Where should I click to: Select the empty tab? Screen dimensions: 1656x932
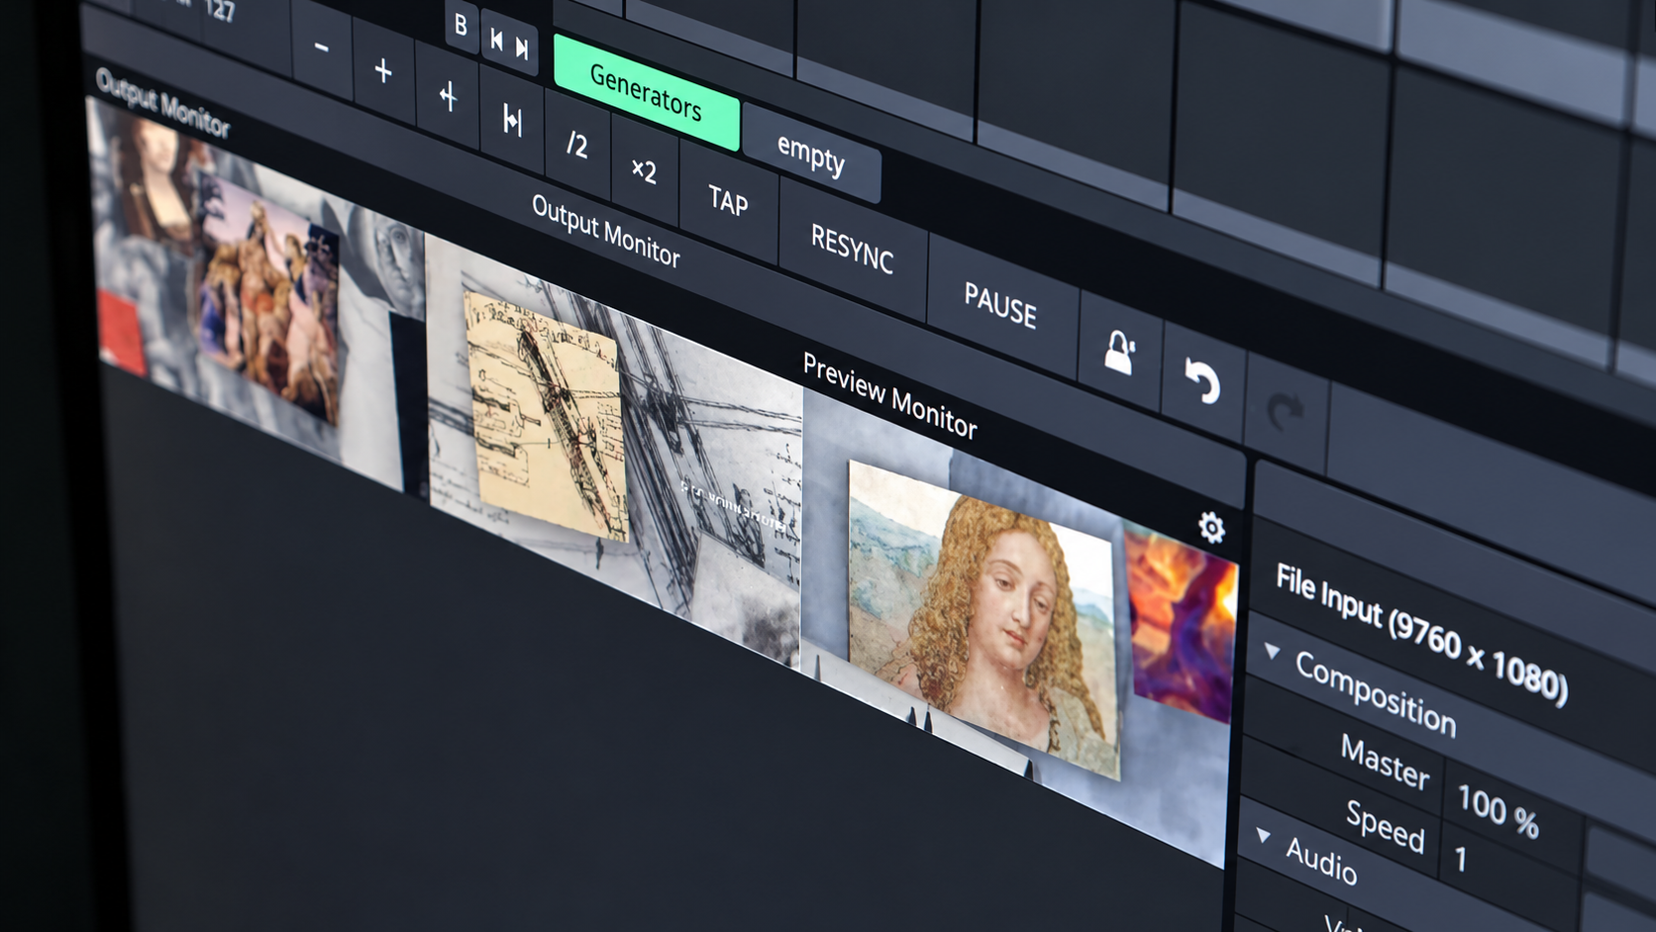click(810, 154)
